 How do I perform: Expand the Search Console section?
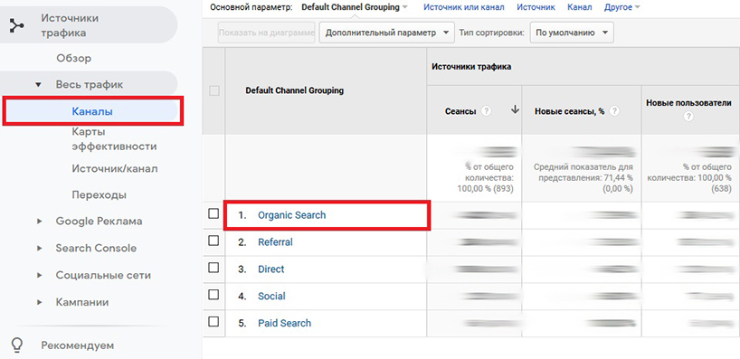point(39,248)
